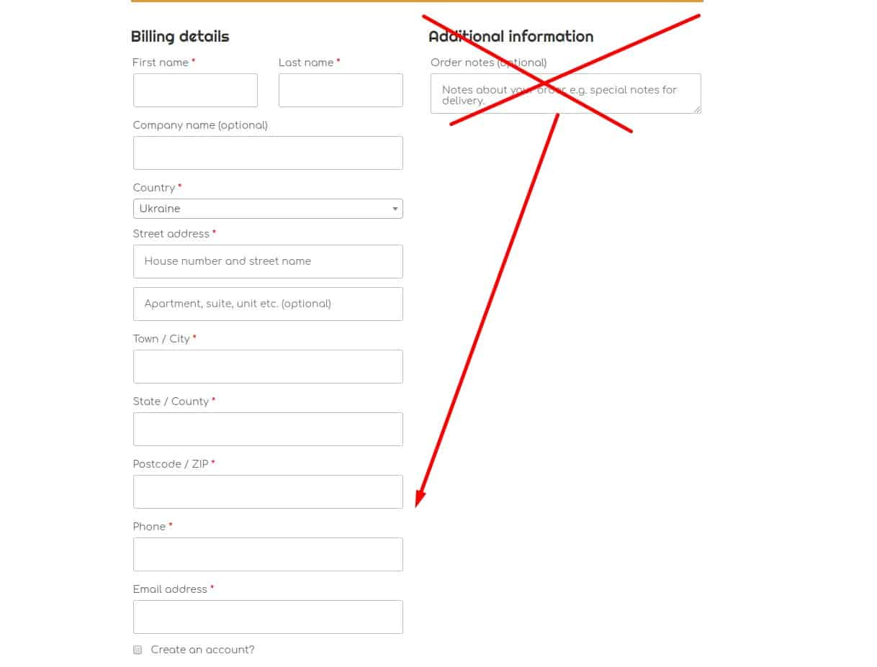
Task: Click the Postcode / ZIP field
Action: coord(267,491)
